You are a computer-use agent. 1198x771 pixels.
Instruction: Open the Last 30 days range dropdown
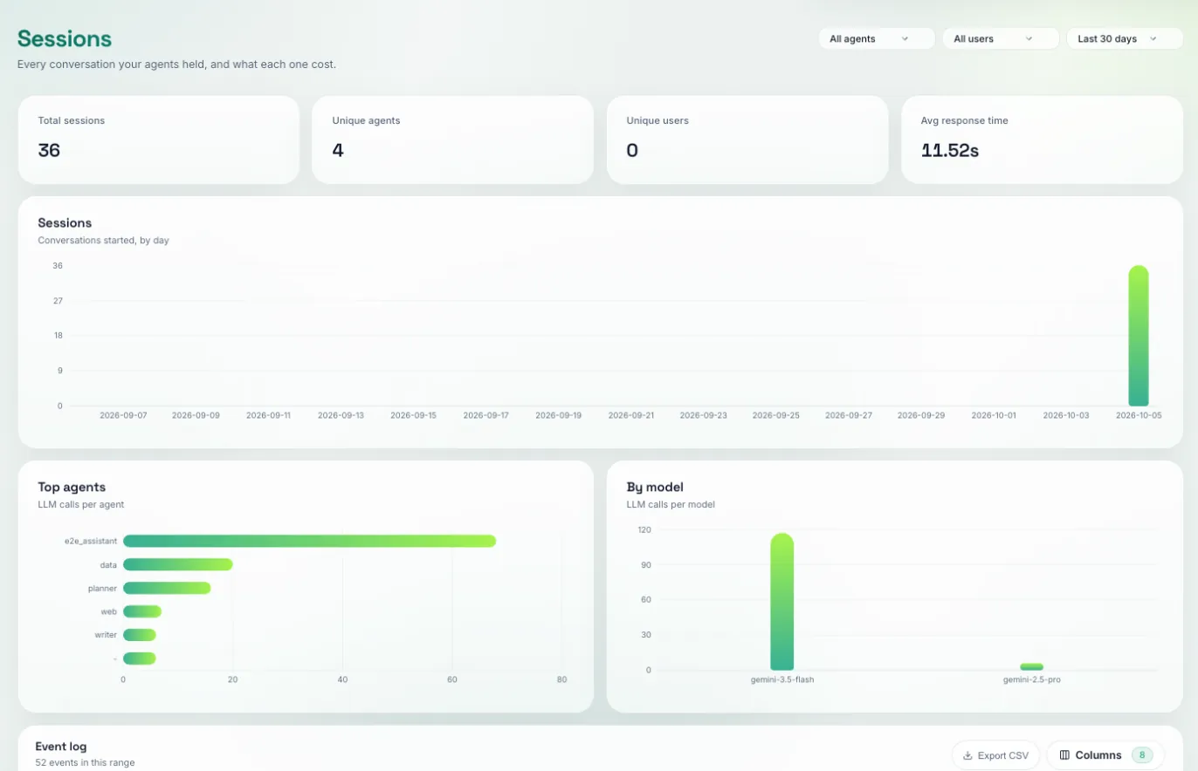point(1125,38)
